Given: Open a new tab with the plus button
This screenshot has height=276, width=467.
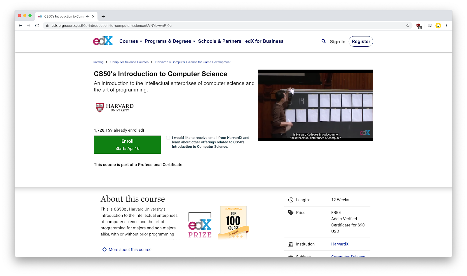Looking at the screenshot, I should [x=103, y=16].
